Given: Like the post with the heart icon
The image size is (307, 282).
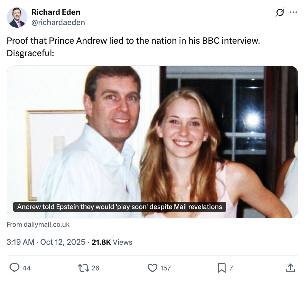Looking at the screenshot, I should tap(152, 268).
